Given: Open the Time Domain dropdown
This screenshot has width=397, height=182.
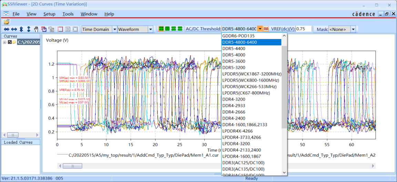Looking at the screenshot, I should tap(114, 29).
